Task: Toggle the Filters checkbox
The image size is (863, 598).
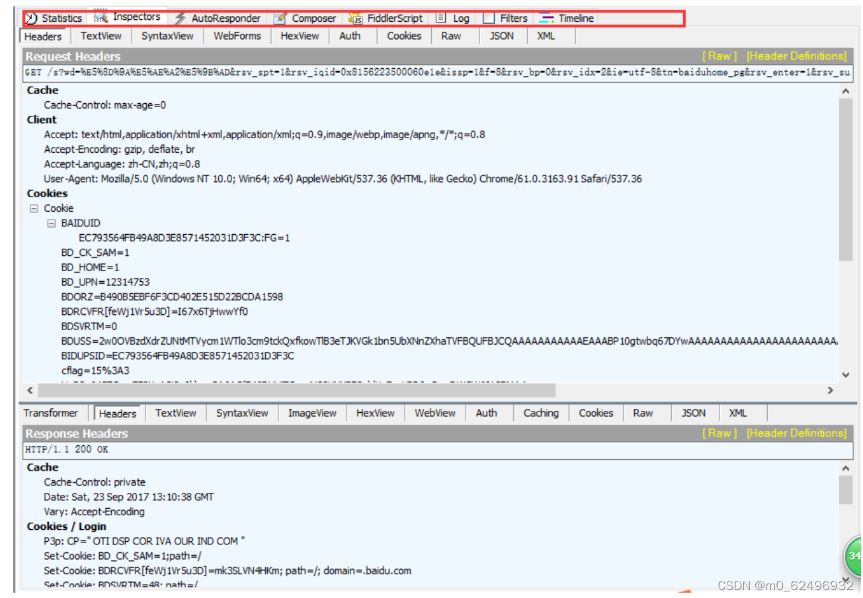Action: tap(489, 19)
